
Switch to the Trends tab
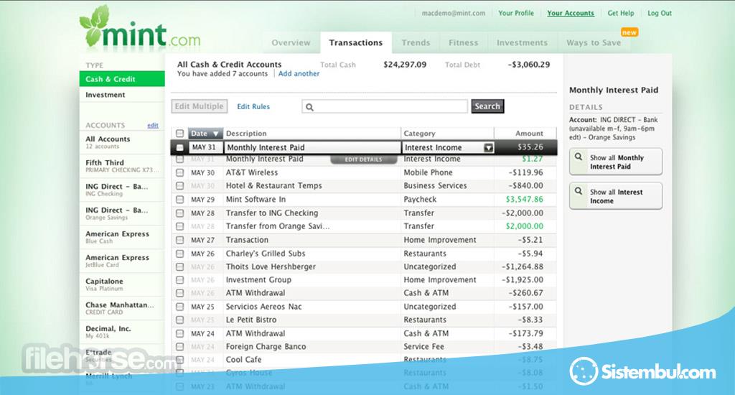pos(416,42)
